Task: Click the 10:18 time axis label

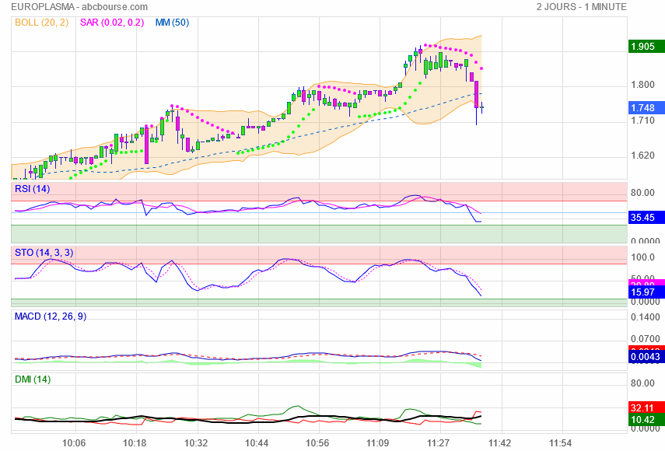Action: pyautogui.click(x=135, y=443)
